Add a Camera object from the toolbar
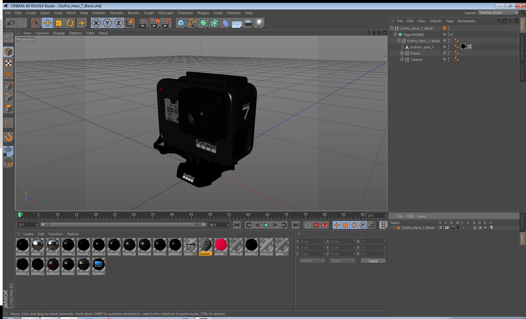 coord(248,23)
